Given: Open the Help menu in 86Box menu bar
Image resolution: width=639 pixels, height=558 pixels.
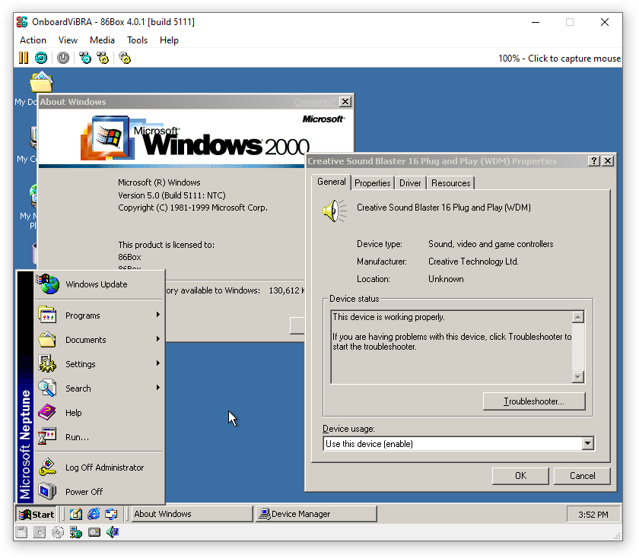Looking at the screenshot, I should pyautogui.click(x=169, y=40).
